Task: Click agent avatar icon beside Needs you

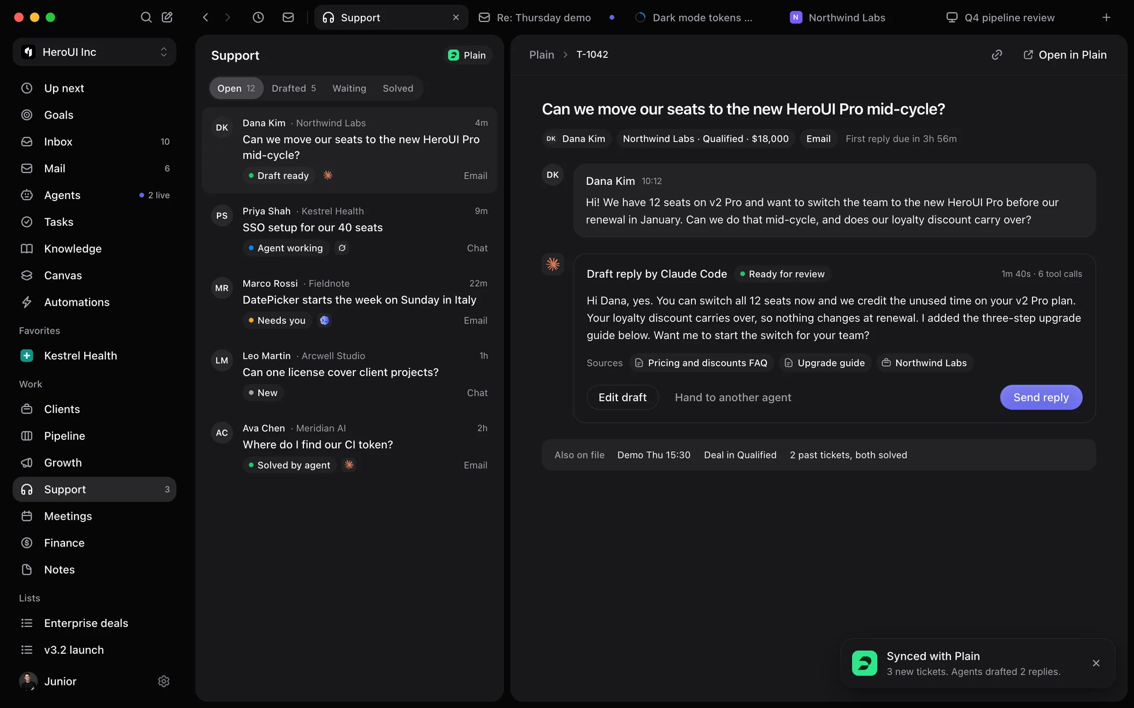Action: (324, 320)
